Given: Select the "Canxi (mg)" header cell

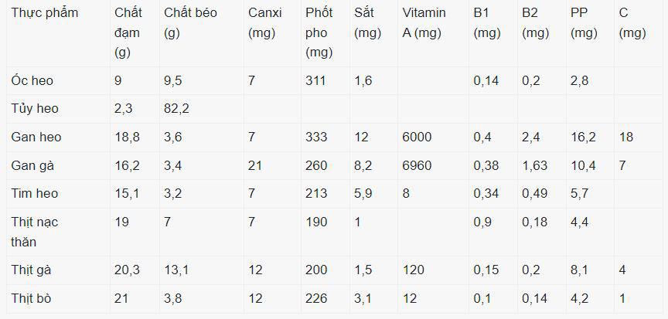Looking at the screenshot, I should point(266,23).
